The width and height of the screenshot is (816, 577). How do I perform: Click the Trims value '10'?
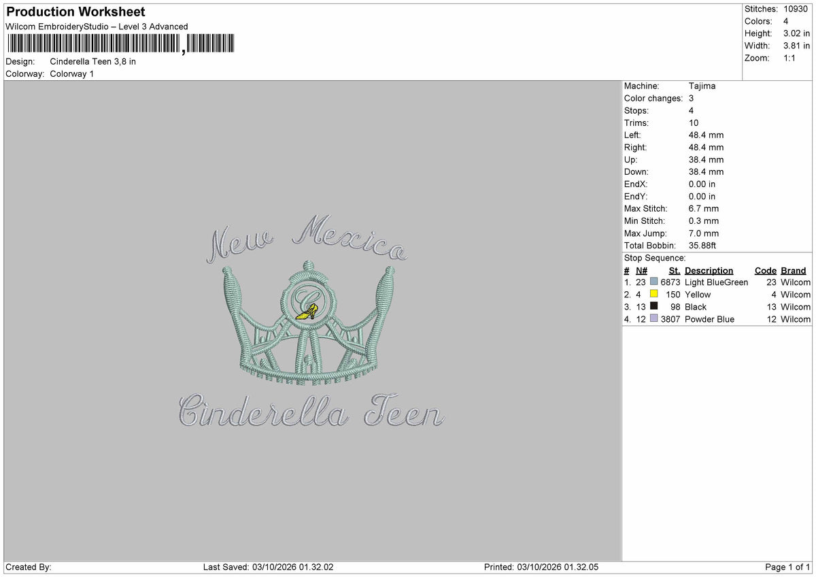[694, 122]
